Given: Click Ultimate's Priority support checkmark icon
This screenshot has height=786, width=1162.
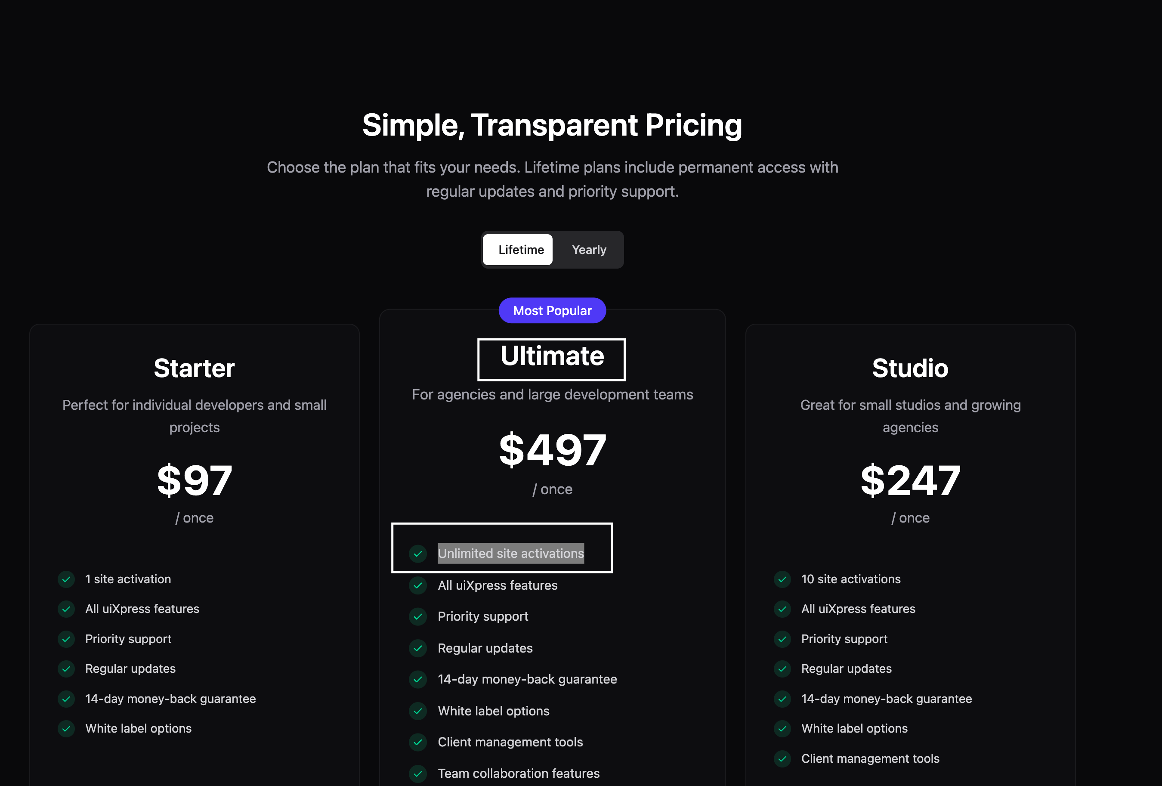Looking at the screenshot, I should [x=417, y=616].
